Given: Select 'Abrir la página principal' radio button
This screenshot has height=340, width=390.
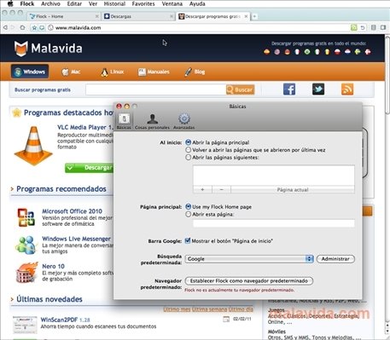Looking at the screenshot, I should pyautogui.click(x=188, y=142).
